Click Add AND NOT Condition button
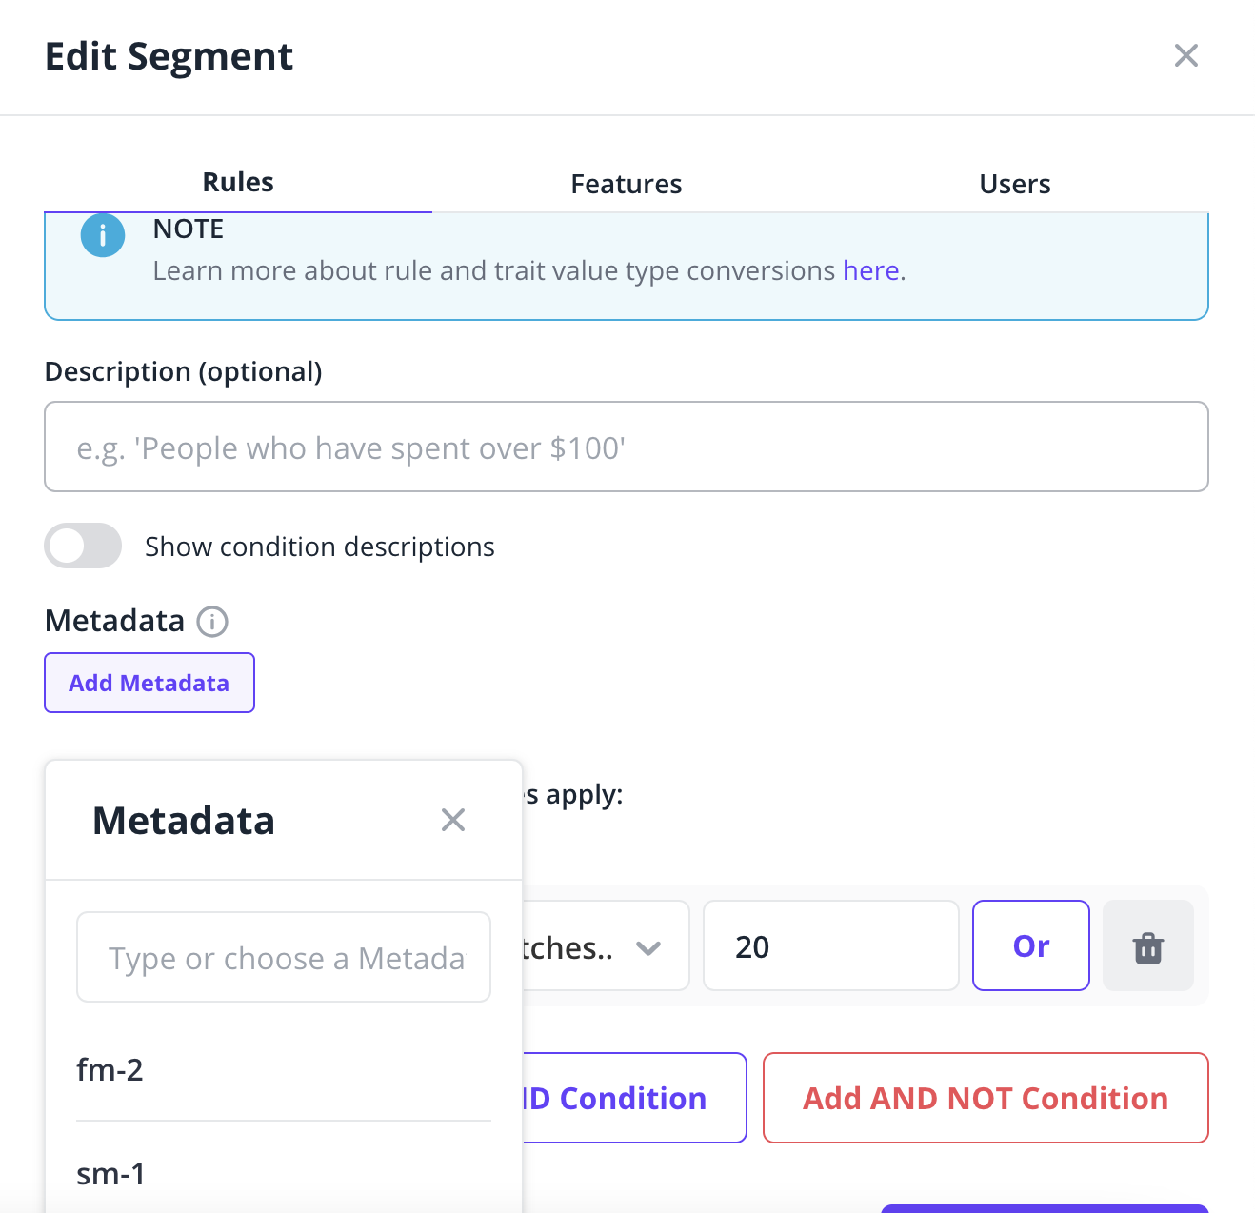 coord(986,1098)
